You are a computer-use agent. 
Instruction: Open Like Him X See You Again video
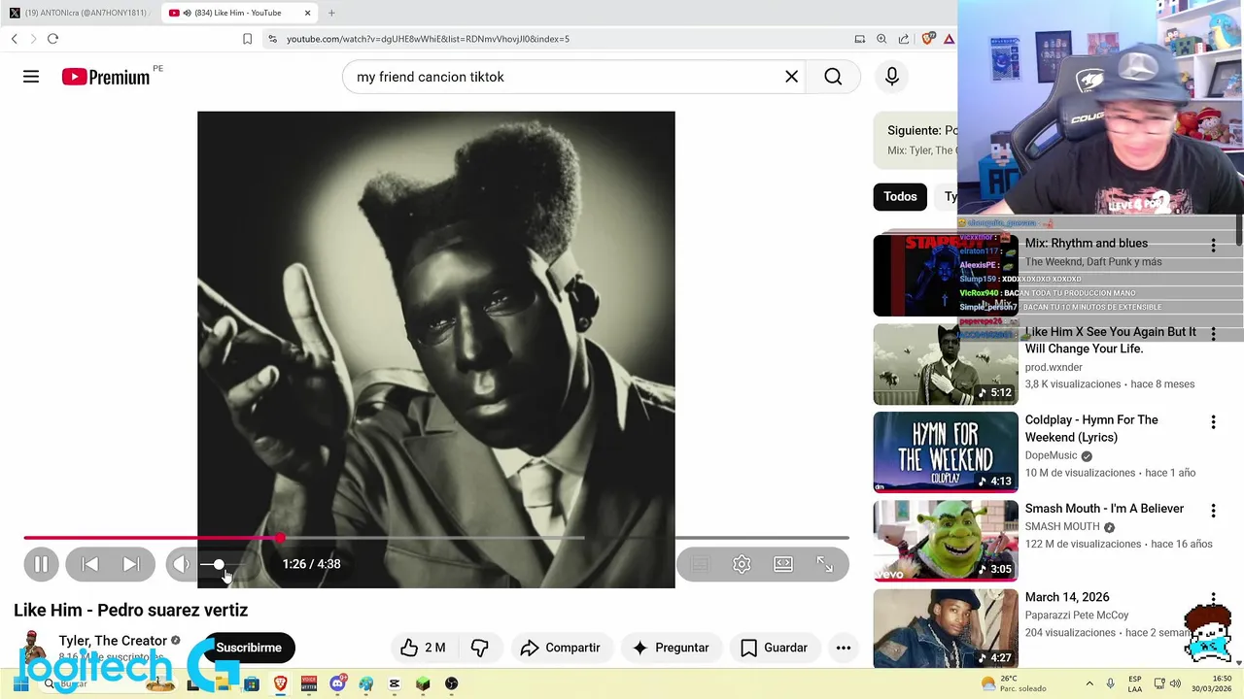[945, 364]
